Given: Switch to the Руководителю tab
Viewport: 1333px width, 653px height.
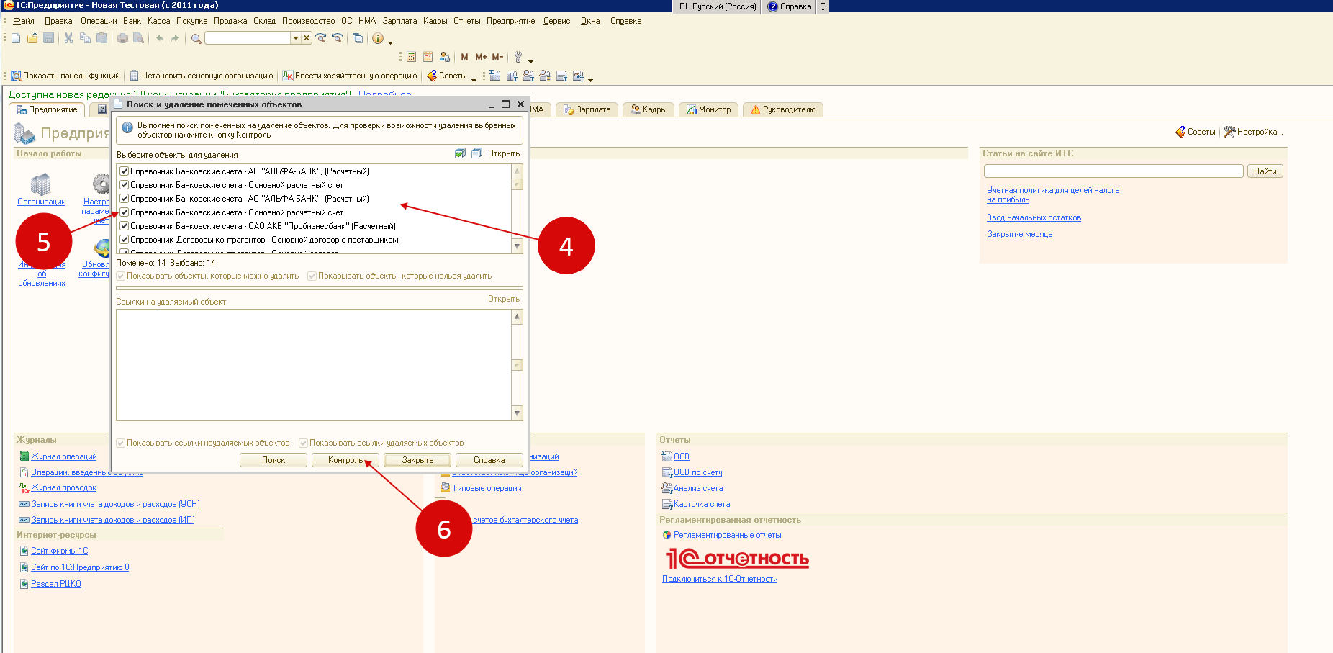Looking at the screenshot, I should point(783,109).
